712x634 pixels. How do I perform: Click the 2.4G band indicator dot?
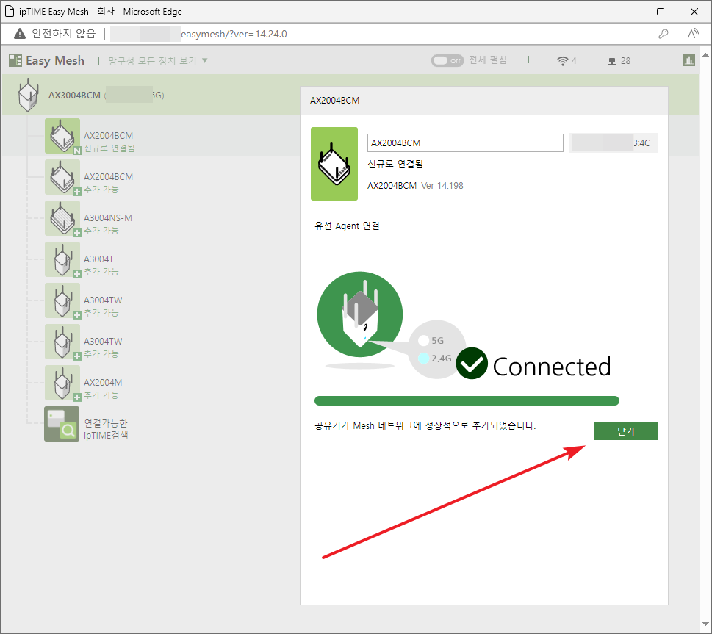(424, 359)
